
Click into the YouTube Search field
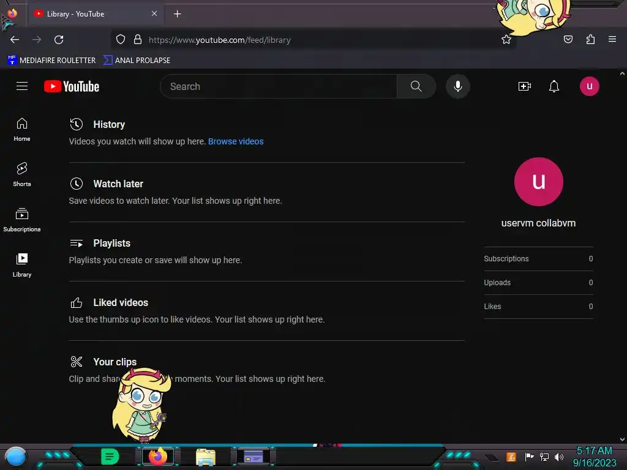(279, 86)
